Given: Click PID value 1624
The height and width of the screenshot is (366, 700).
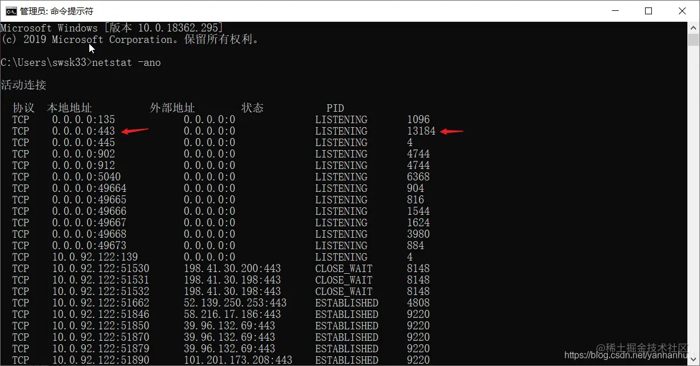Looking at the screenshot, I should (418, 223).
